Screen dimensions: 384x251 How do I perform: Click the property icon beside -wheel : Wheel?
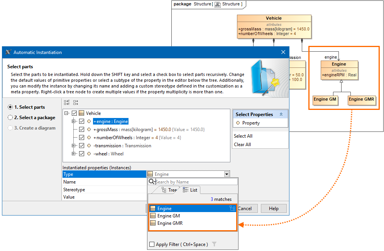pos(89,153)
